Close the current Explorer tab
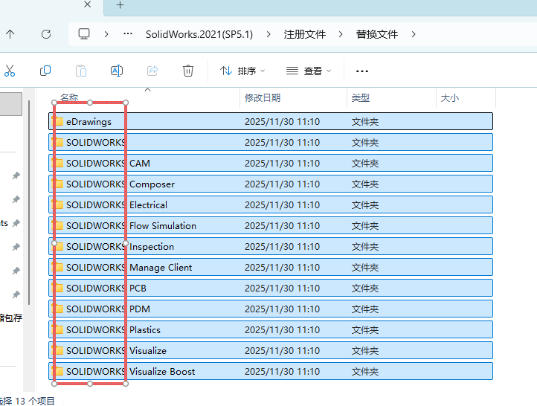This screenshot has height=406, width=537. pos(88,4)
